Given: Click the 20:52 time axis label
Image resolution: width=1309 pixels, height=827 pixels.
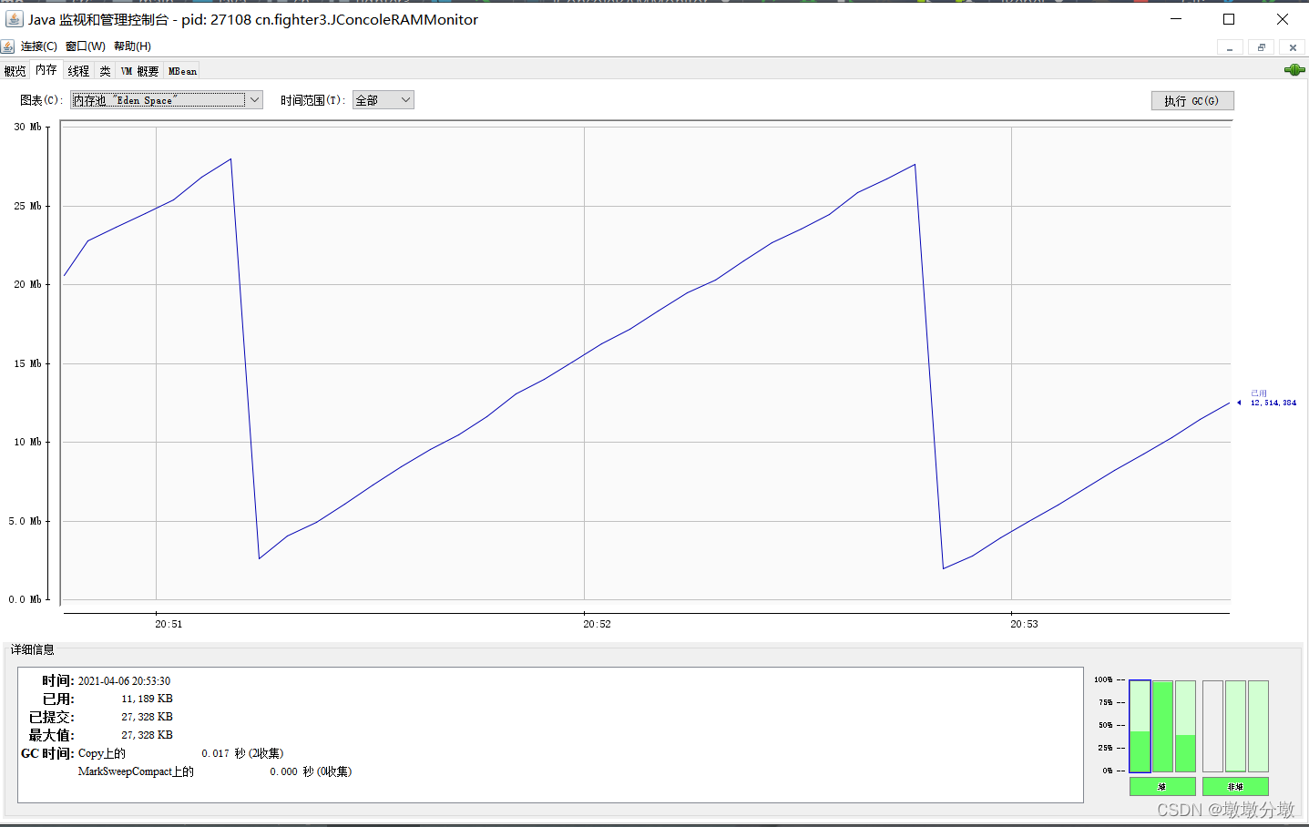Looking at the screenshot, I should [597, 624].
